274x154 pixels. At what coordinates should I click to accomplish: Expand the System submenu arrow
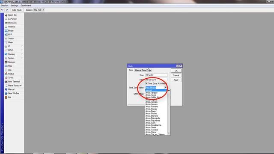[22, 58]
